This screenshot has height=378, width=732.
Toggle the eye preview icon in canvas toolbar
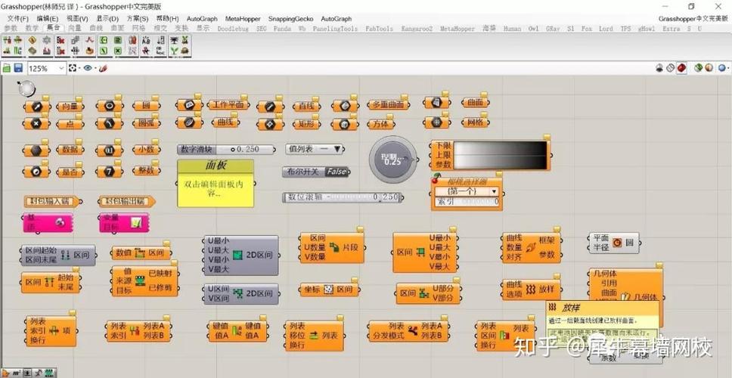87,68
